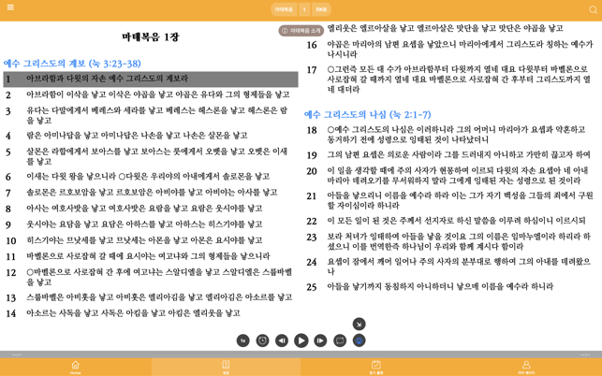This screenshot has width=602, height=376.
Task: Select verse 24 요셉이 잠에서 깨어
Action: [449, 267]
